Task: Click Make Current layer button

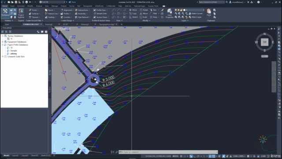Action: (196, 14)
